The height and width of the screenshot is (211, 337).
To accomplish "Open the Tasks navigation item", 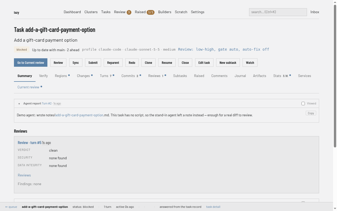I will [106, 12].
